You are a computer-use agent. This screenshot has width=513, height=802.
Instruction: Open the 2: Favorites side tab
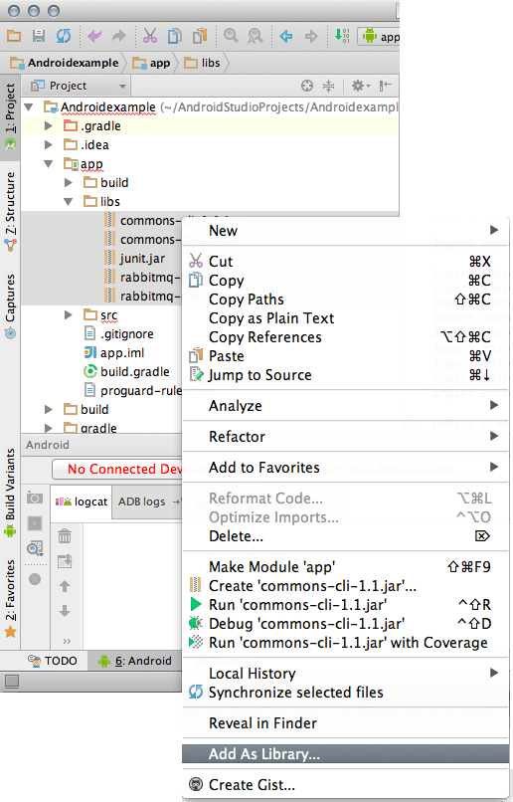coord(10,599)
